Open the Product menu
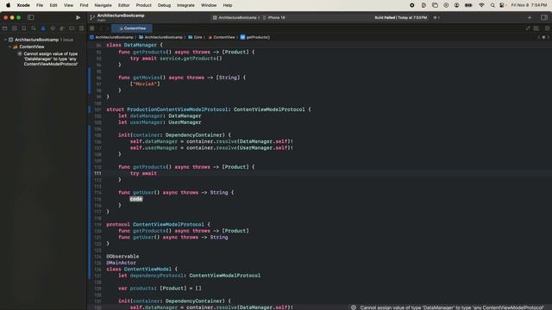The height and width of the screenshot is (310, 552). (144, 5)
